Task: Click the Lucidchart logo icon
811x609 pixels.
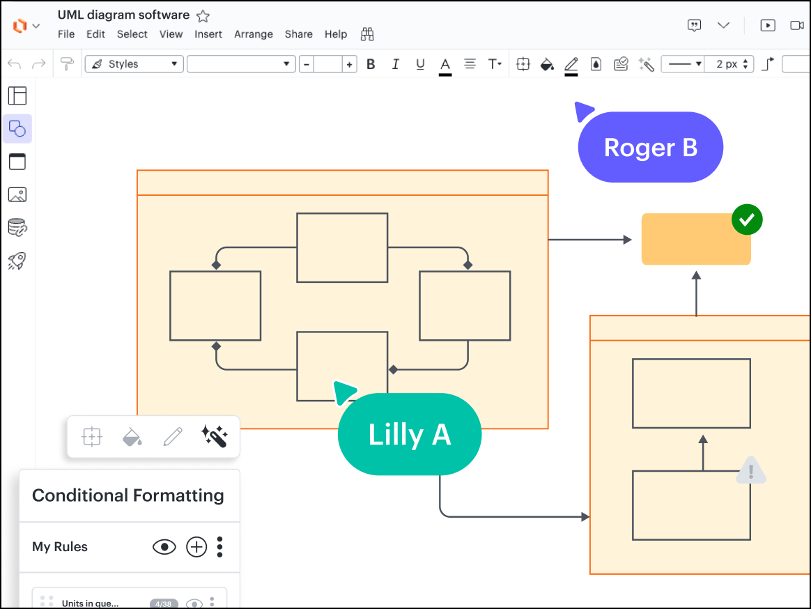Action: [20, 25]
